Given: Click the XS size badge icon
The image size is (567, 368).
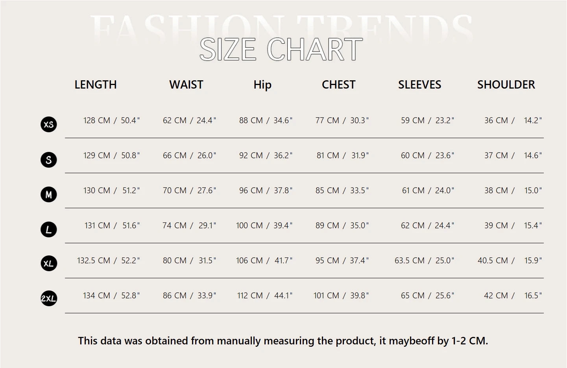Looking at the screenshot, I should click(49, 124).
